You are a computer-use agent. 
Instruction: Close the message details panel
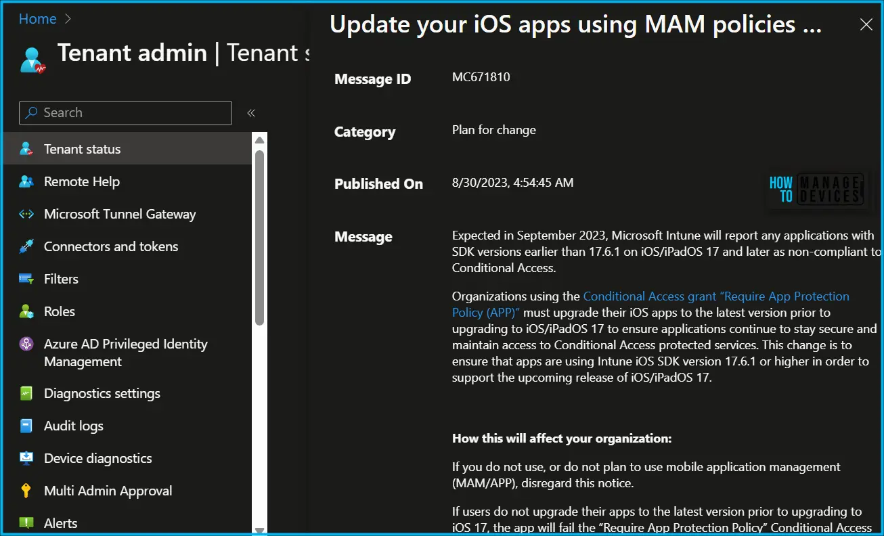[x=866, y=24]
